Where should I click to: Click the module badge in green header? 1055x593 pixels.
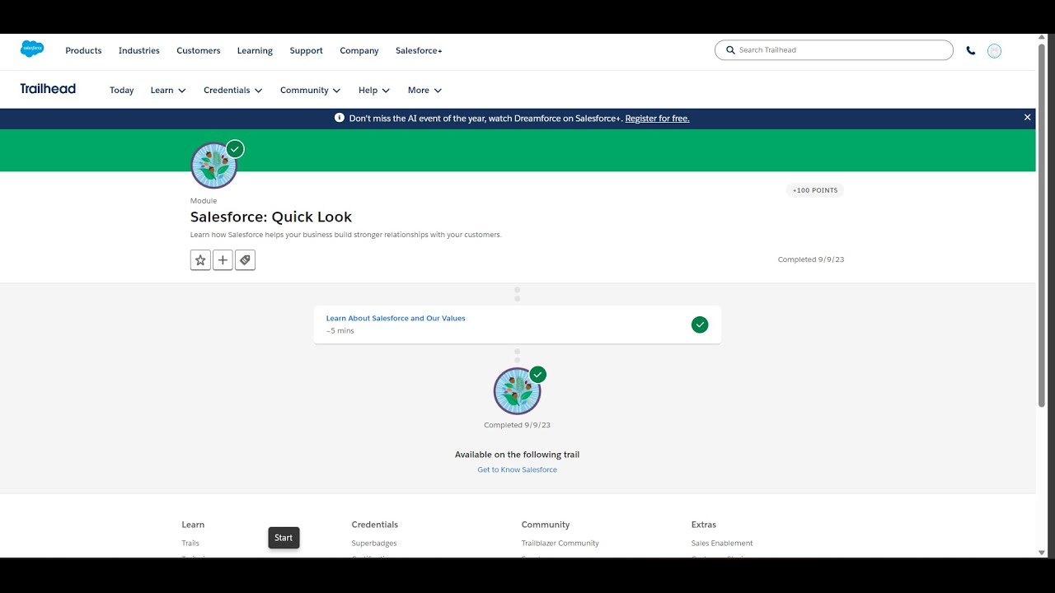214,166
